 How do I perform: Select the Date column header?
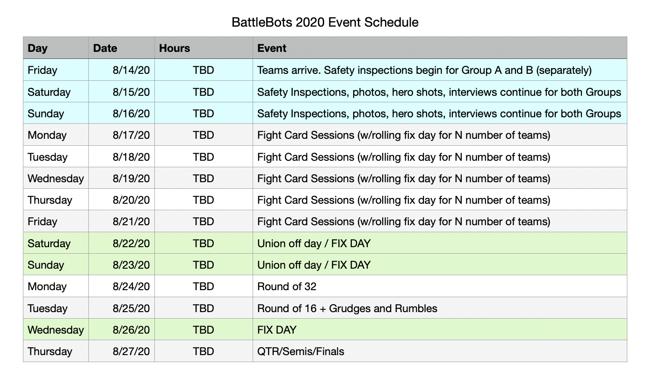(122, 48)
